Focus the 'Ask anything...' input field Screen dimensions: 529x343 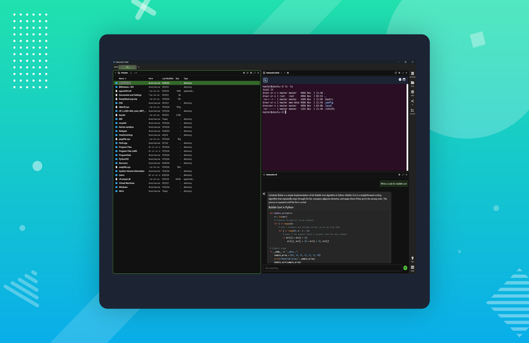[332, 268]
